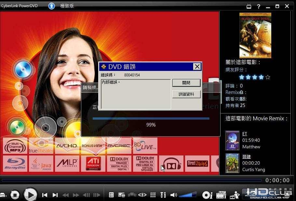Toggle the TrueTheater eye icon

pyautogui.click(x=142, y=195)
